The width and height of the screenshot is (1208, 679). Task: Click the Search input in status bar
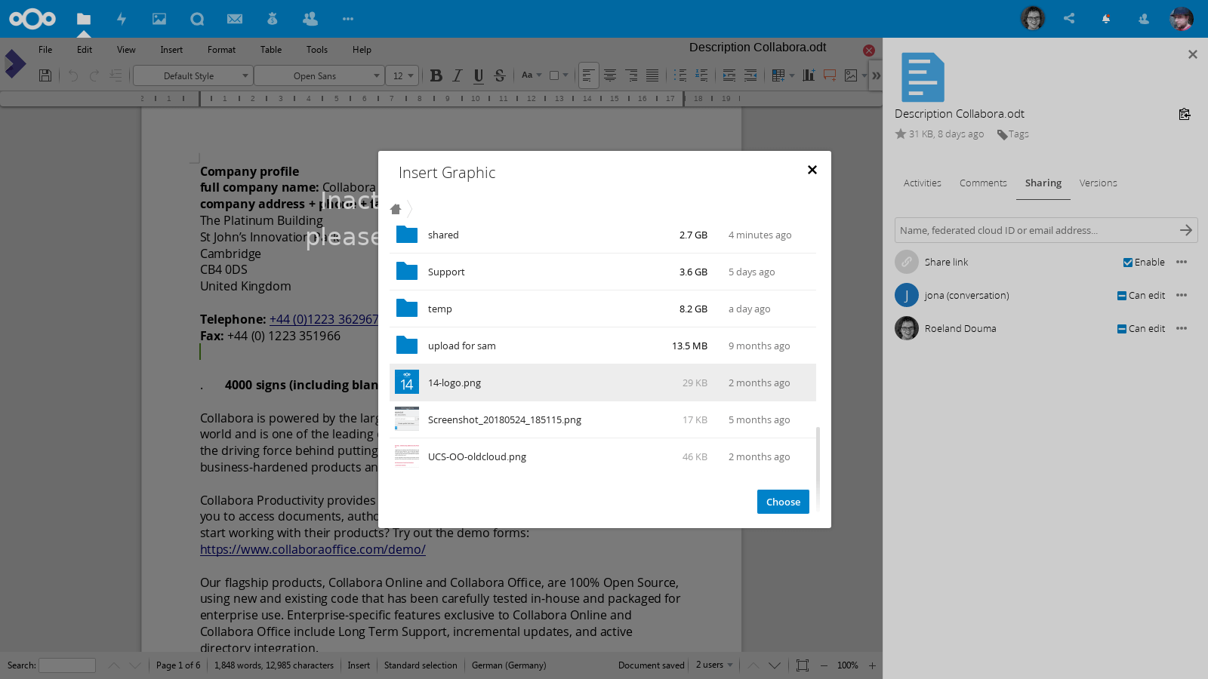[x=67, y=665]
